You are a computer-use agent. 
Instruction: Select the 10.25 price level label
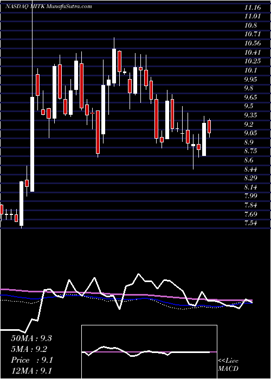(253, 61)
